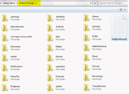Click the Recordings folder name
Viewport: 129px width, 94px height.
[x=97, y=76]
